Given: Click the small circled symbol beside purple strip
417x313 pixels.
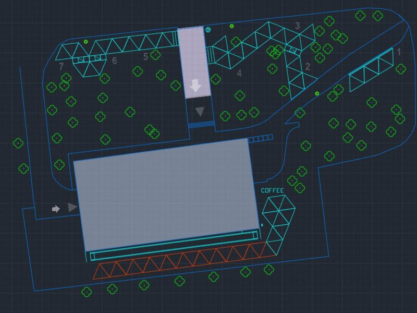Looking at the screenshot, I should [x=208, y=30].
